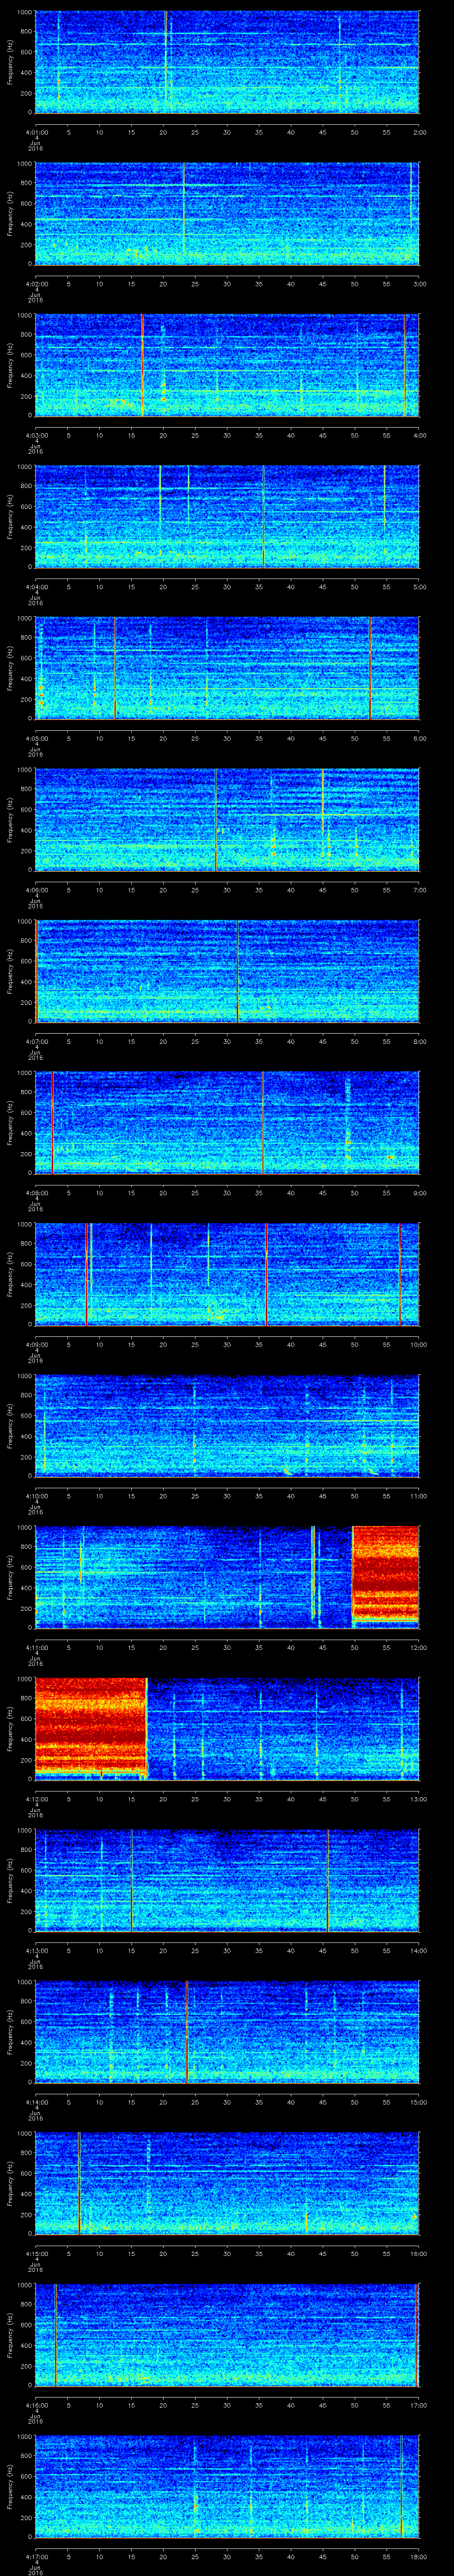Click the '4:11:00' start time label
This screenshot has width=454, height=2576.
tap(36, 1647)
